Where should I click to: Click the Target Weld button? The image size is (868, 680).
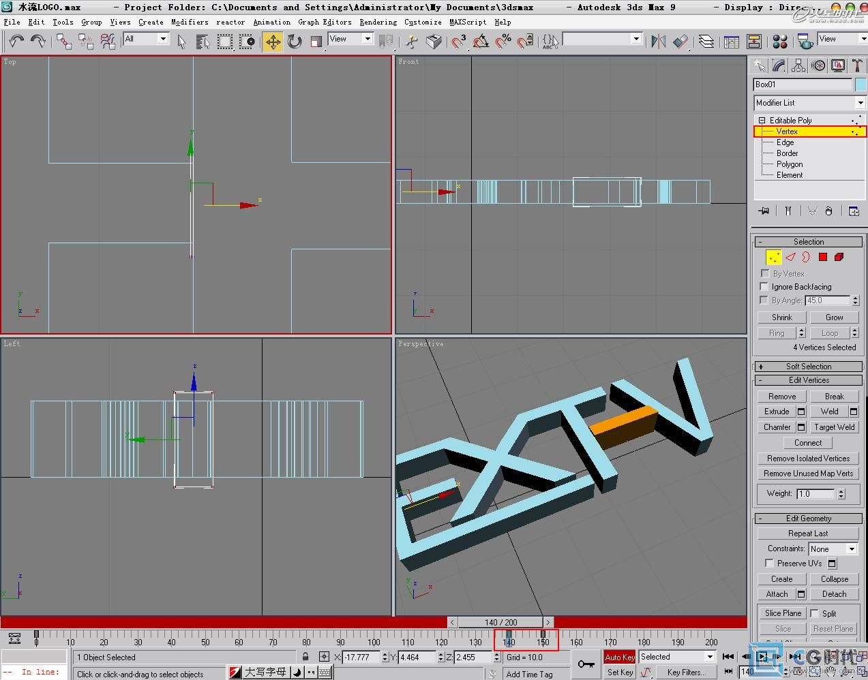(x=834, y=427)
